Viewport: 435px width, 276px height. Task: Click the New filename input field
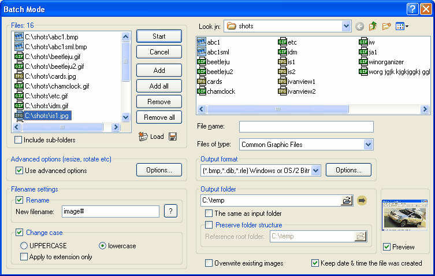(x=110, y=212)
